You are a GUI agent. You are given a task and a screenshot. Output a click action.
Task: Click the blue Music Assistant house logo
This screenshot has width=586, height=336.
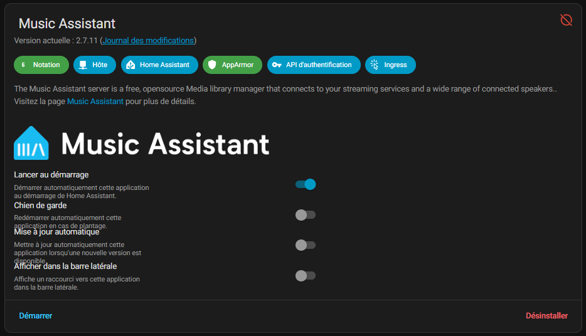(x=31, y=144)
